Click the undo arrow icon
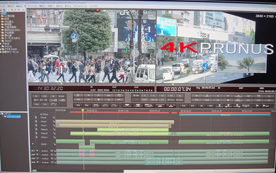This screenshot has height=173, width=276. coord(53,104)
